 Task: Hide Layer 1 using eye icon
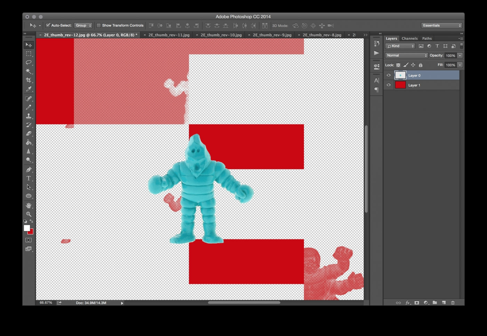[389, 85]
